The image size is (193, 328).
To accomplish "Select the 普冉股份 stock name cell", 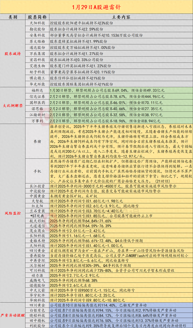I will (37, 255).
